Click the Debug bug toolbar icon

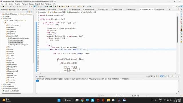point(46,7)
